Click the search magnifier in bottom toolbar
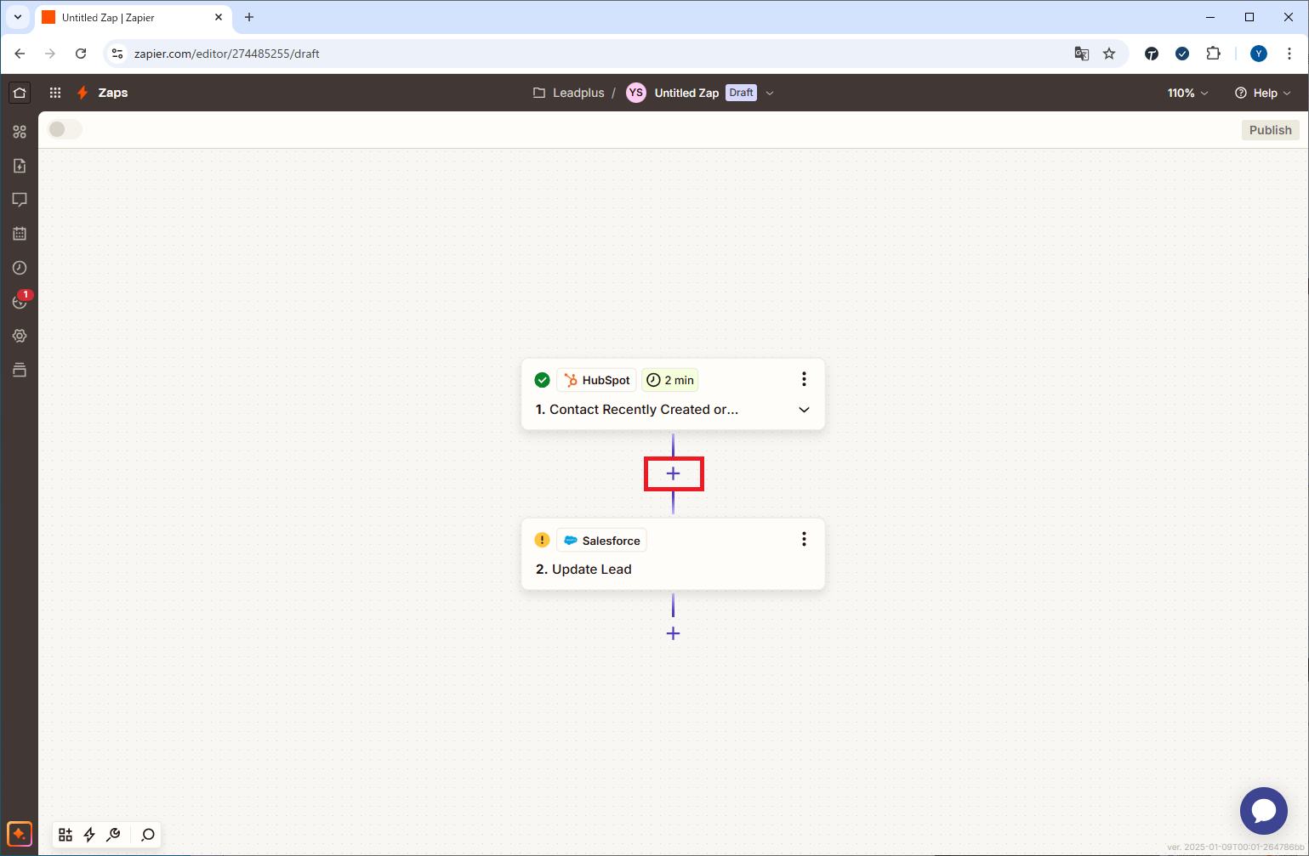 pyautogui.click(x=148, y=835)
